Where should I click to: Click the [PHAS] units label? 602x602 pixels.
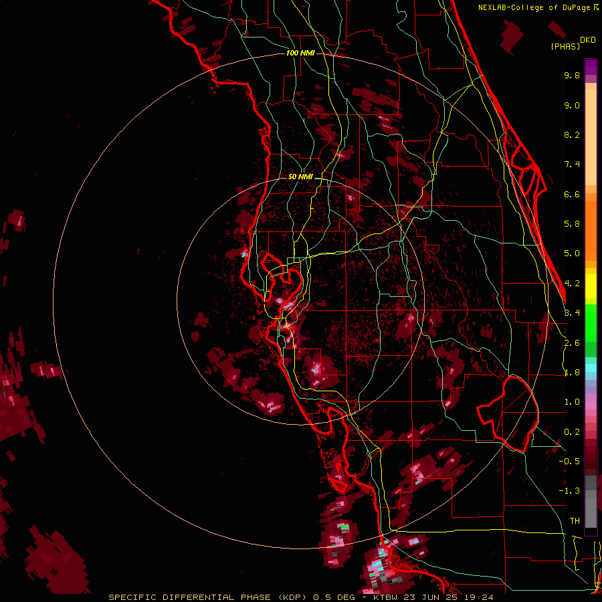coord(565,46)
